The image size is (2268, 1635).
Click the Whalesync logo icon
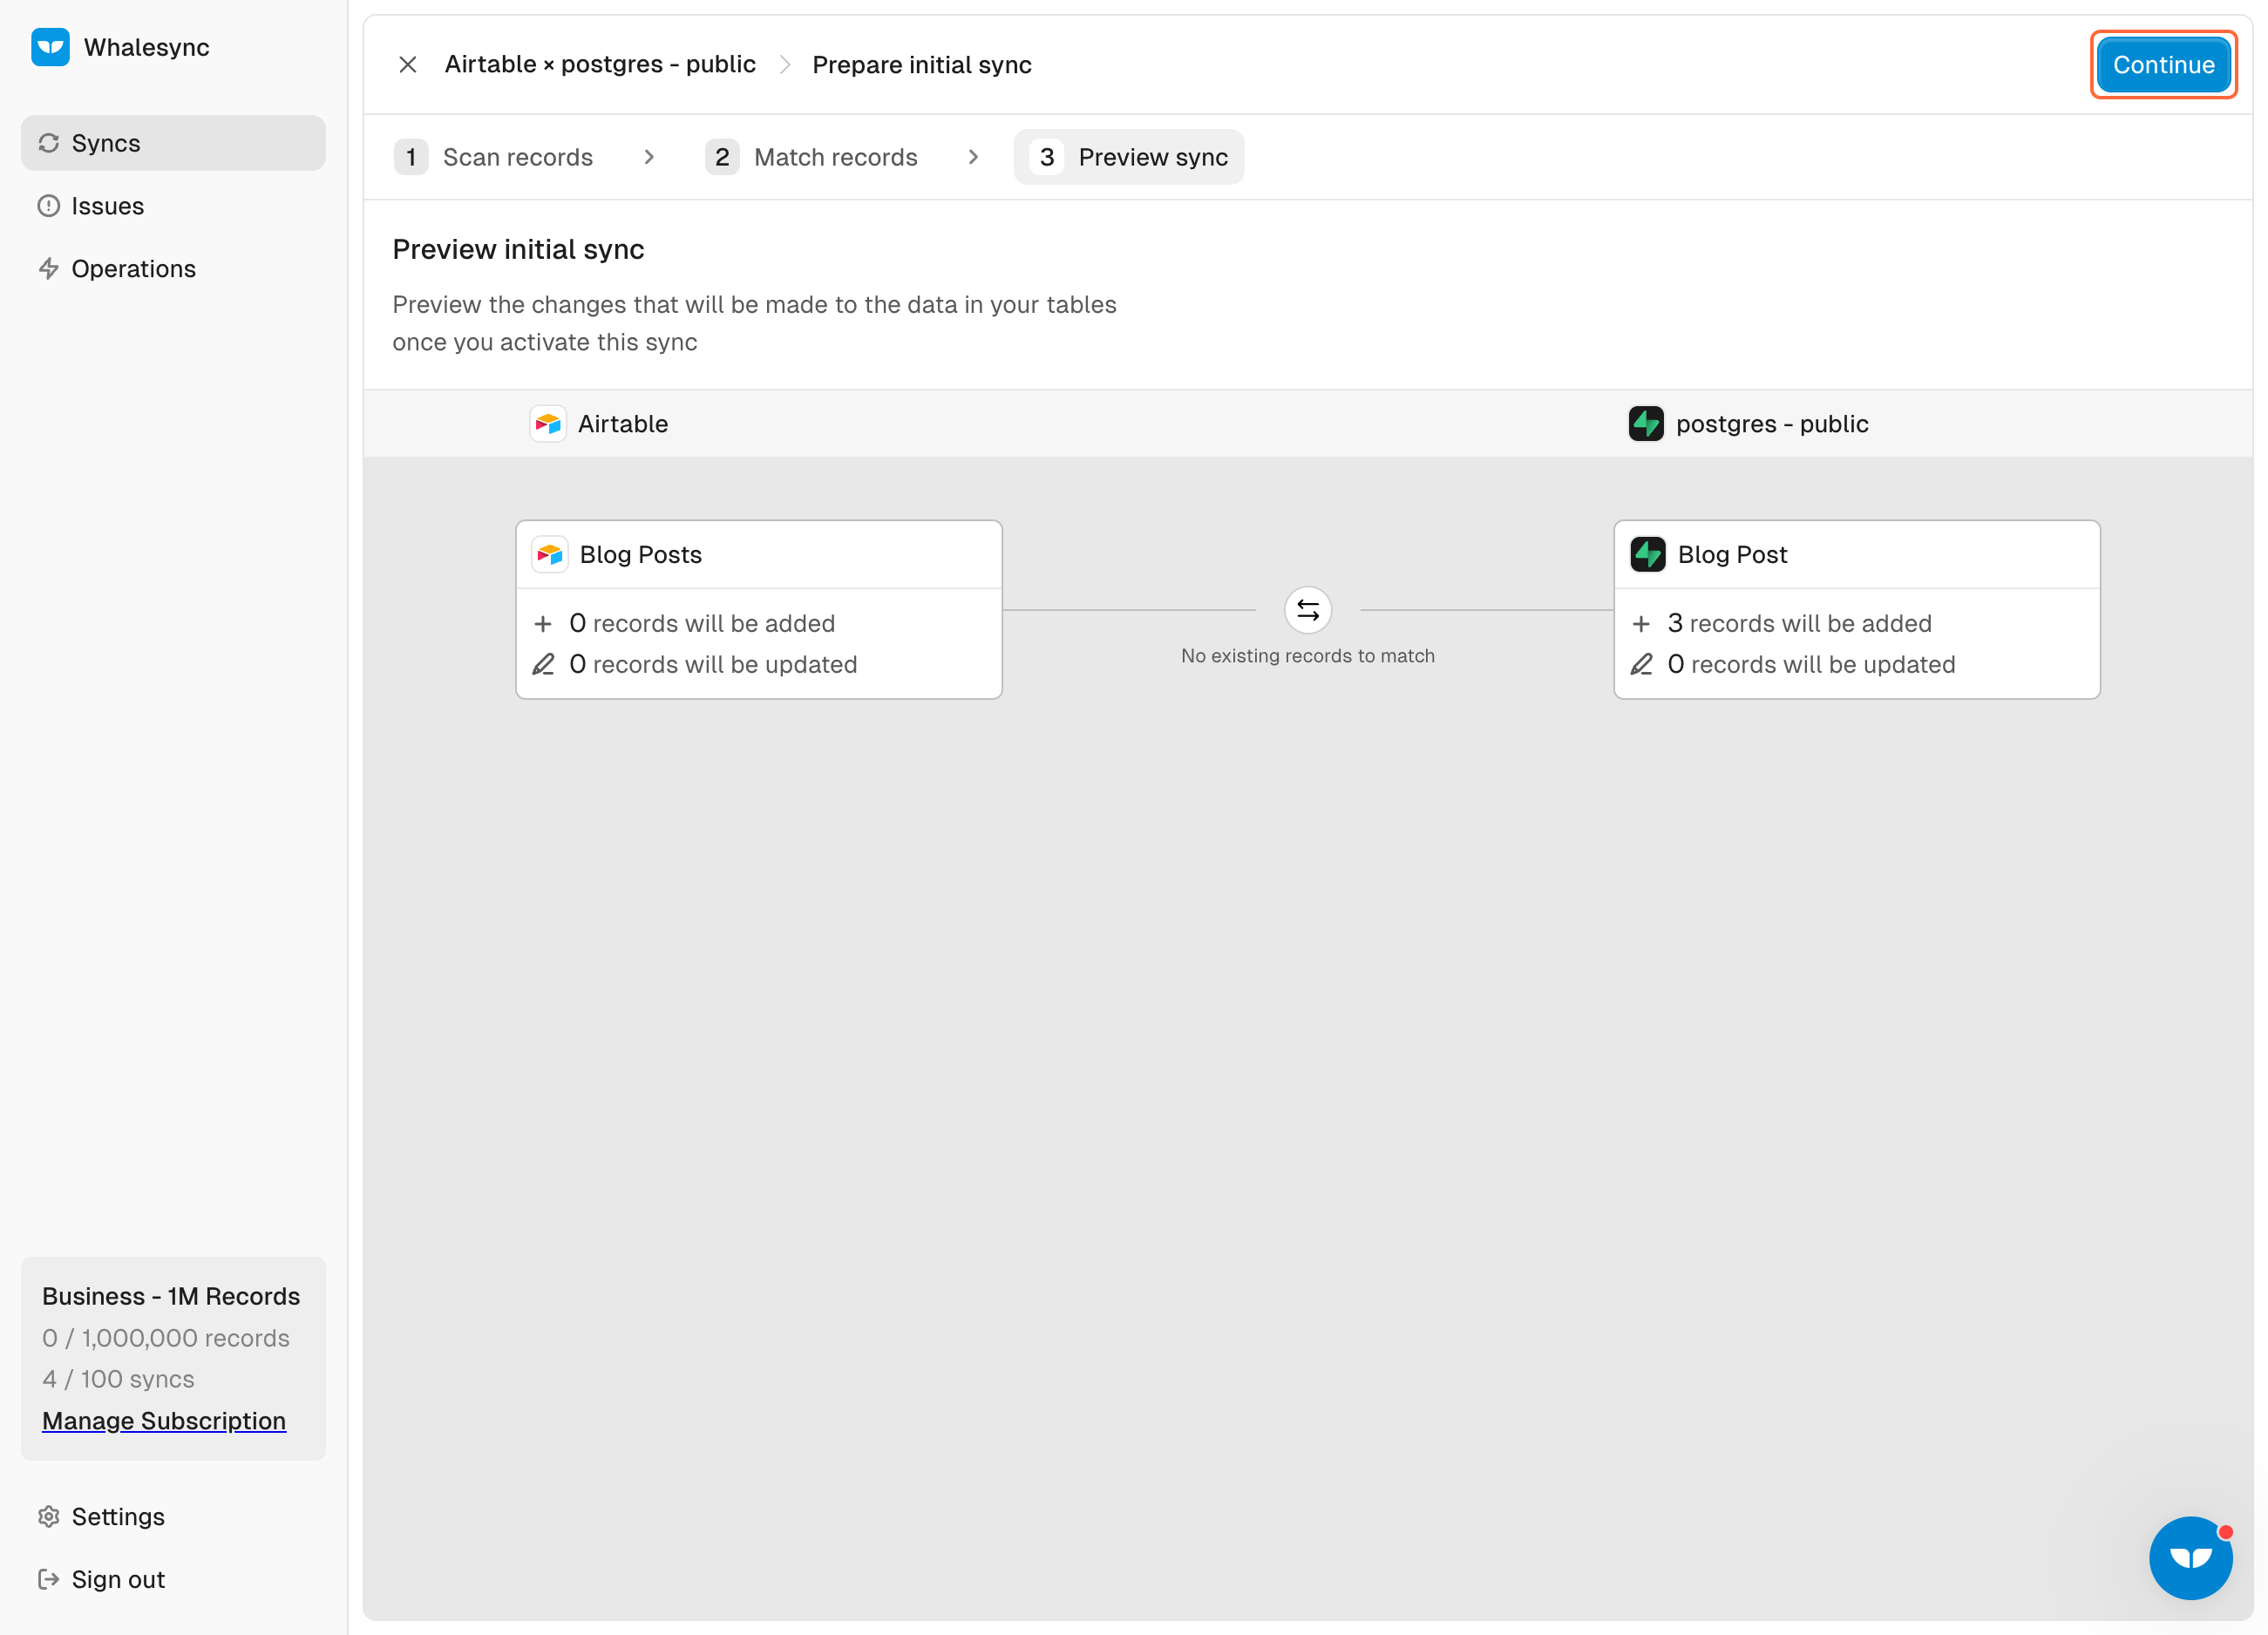coord(50,47)
